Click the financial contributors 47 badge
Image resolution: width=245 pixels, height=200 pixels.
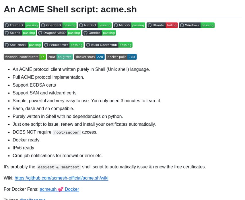click(25, 57)
